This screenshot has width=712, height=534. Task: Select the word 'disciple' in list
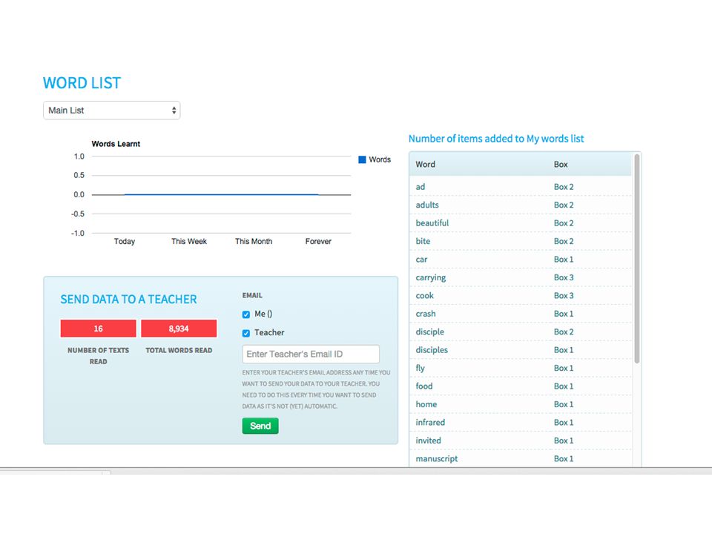click(430, 332)
